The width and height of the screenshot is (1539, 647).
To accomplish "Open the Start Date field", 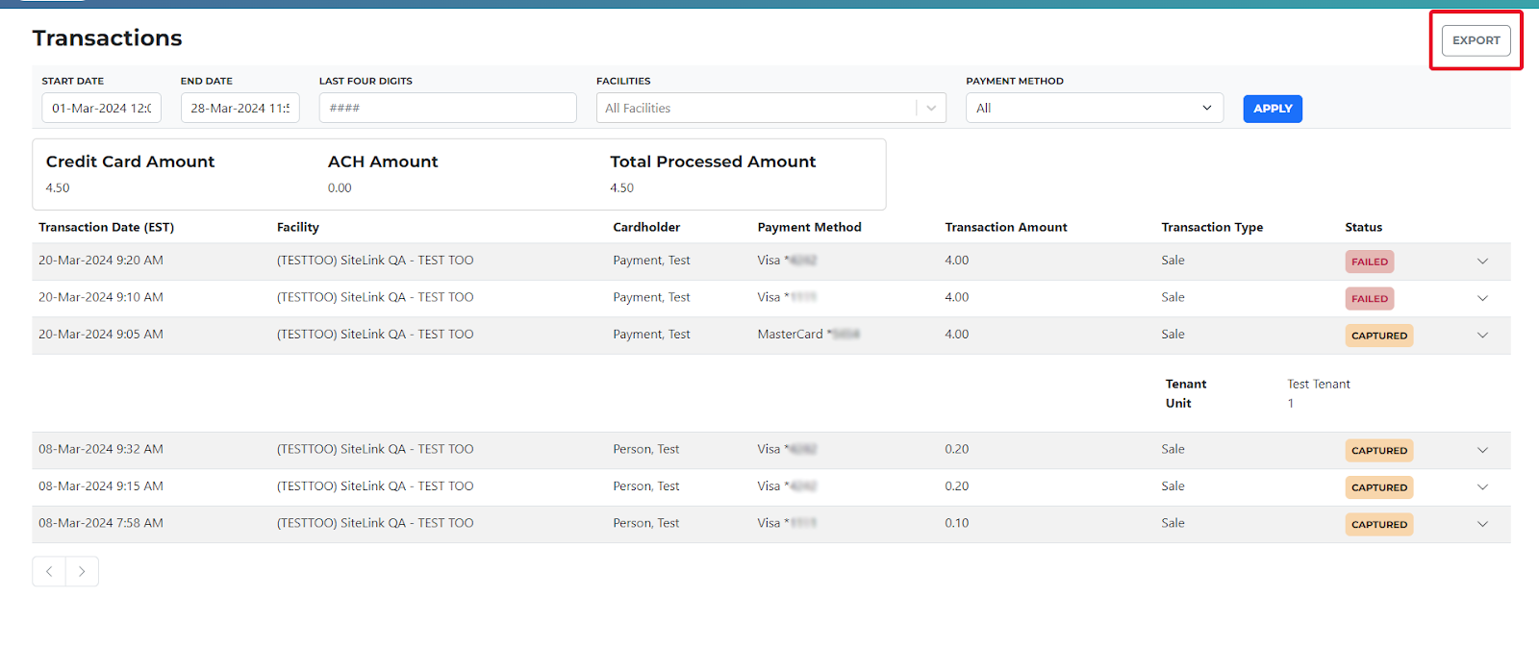I will pyautogui.click(x=101, y=108).
